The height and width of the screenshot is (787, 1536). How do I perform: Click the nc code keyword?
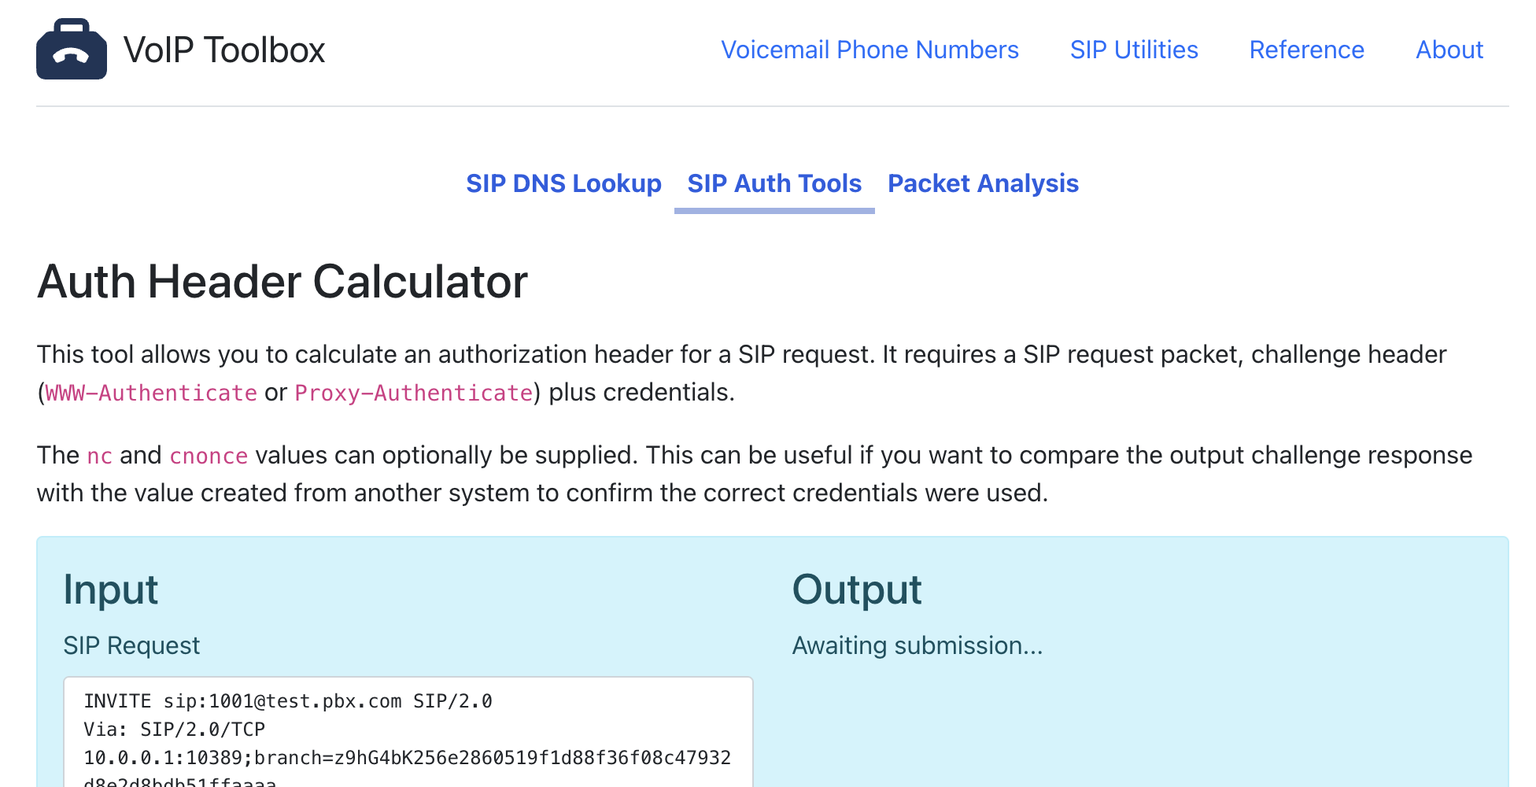99,456
